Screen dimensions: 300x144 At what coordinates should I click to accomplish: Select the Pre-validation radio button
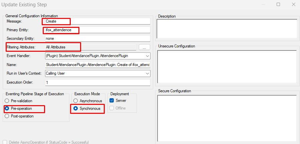coord(7,101)
